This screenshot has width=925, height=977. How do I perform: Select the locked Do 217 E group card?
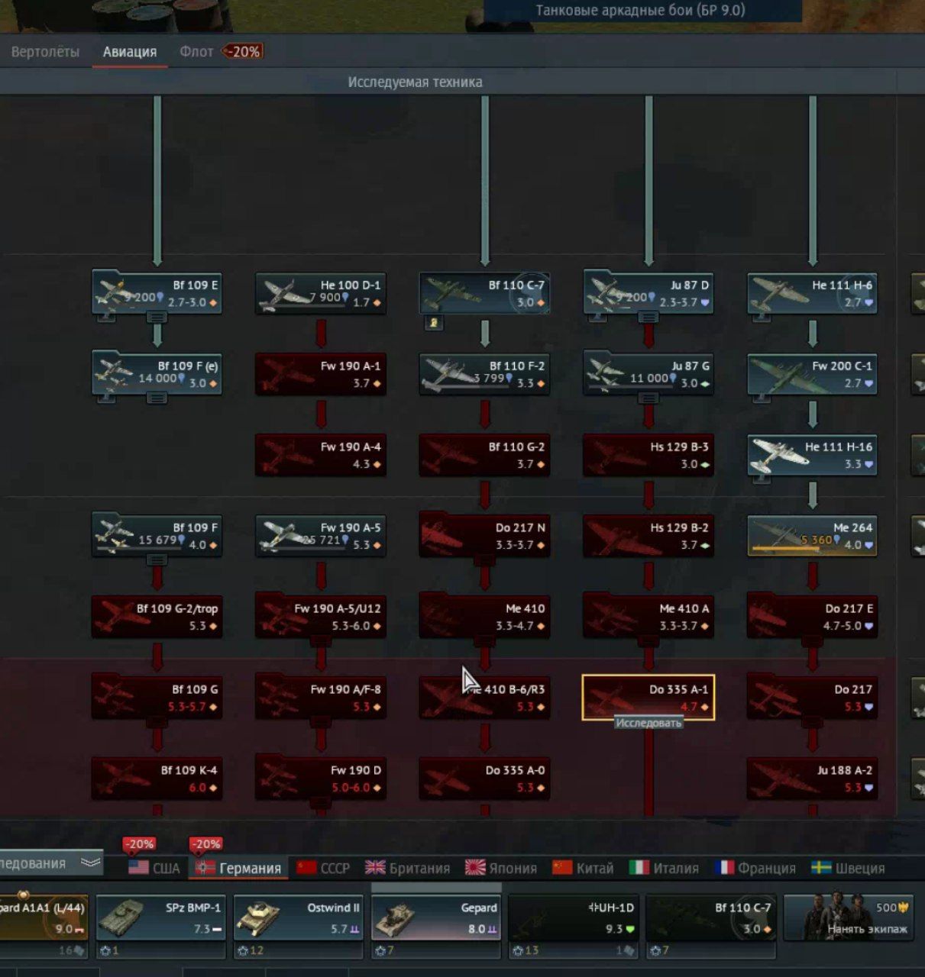(x=812, y=617)
